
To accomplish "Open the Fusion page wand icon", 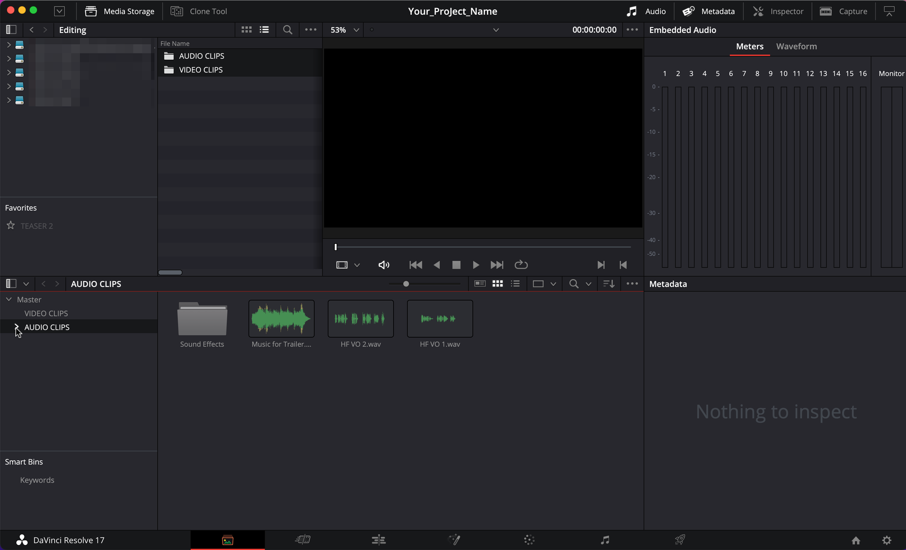I will [x=454, y=540].
